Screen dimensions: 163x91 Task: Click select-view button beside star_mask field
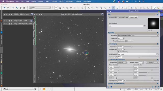158,54
